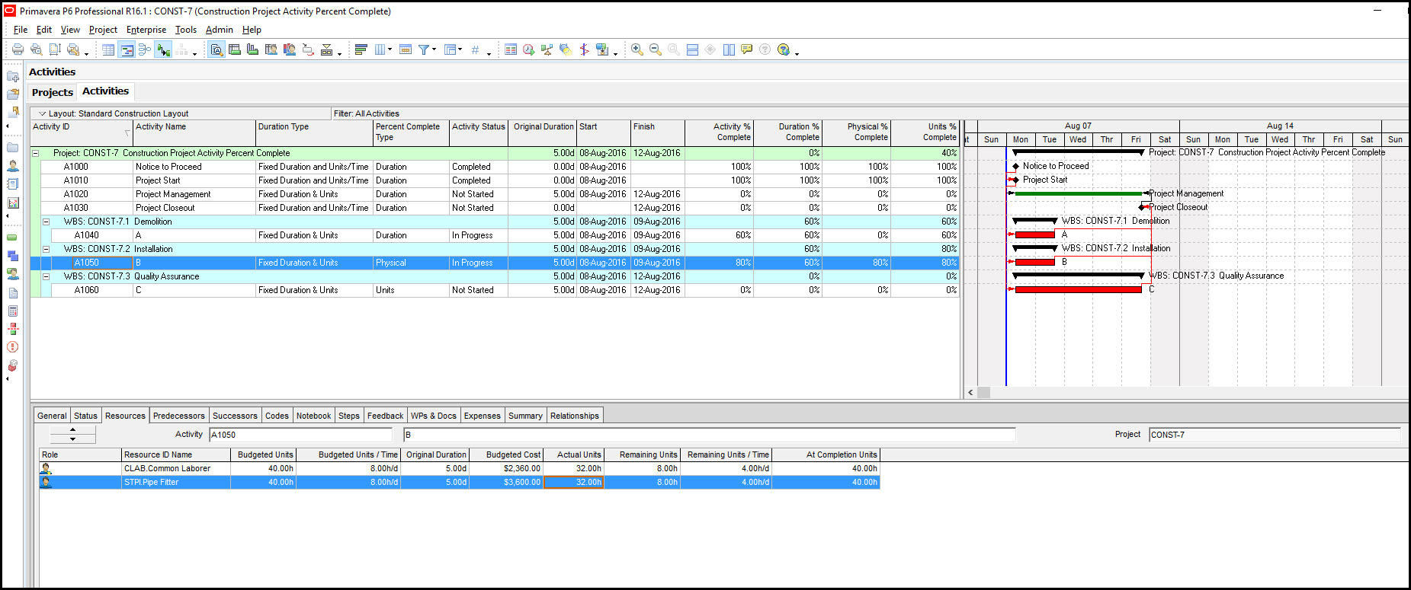The height and width of the screenshot is (590, 1411).
Task: Open the File menu
Action: 21,30
